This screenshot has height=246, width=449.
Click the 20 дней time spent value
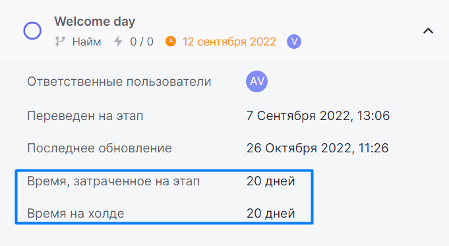tap(270, 181)
